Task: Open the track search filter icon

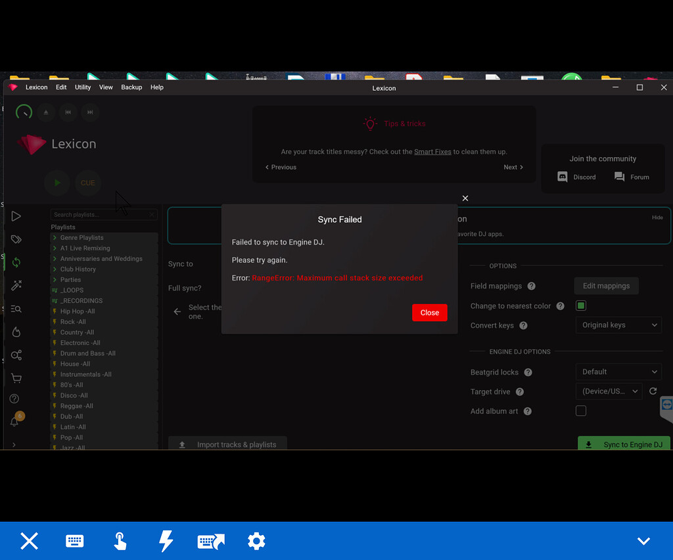Action: (x=16, y=308)
